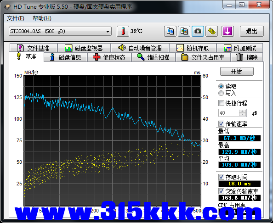This screenshot has height=223, width=273.
Task: Open the 帮助(H) menu
Action: pos(42,18)
